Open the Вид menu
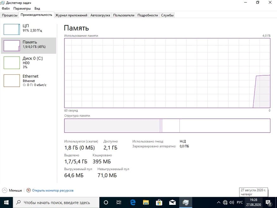The width and height of the screenshot is (277, 208). [x=37, y=8]
